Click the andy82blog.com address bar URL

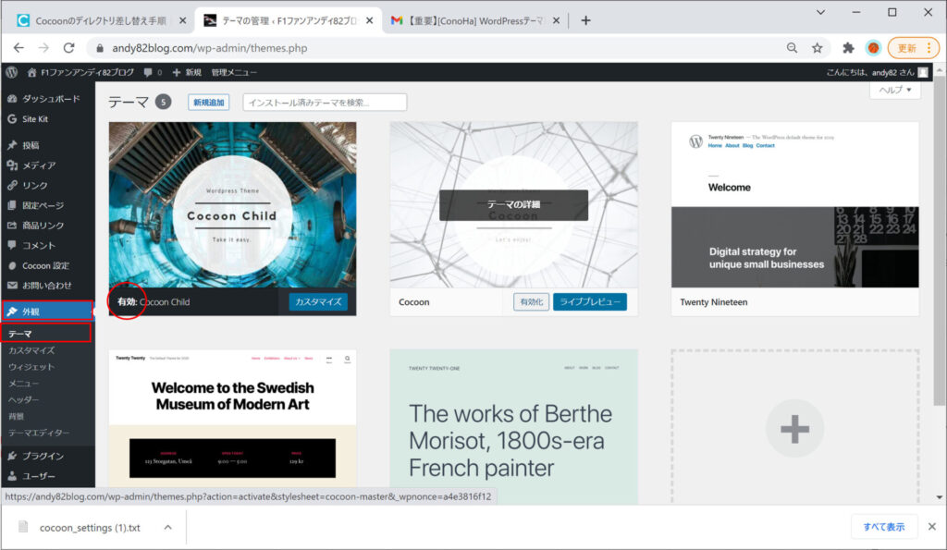(x=210, y=48)
